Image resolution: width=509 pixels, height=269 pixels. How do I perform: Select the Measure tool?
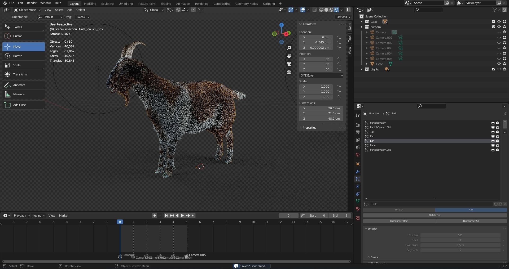[x=24, y=94]
